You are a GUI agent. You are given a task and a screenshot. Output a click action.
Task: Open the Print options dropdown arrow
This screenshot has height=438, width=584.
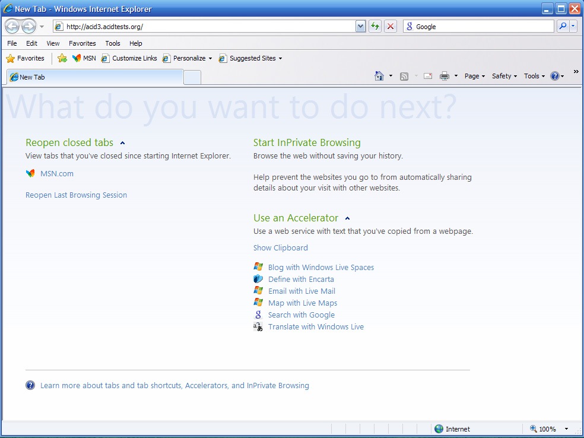point(455,76)
